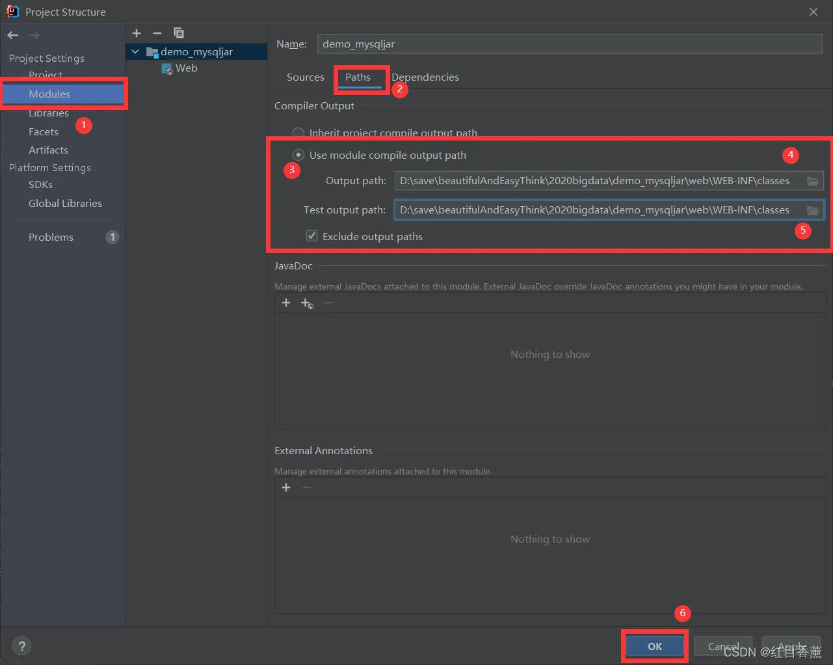Add JavaDoc URL via globe-plus icon
Image resolution: width=833 pixels, height=665 pixels.
click(307, 303)
